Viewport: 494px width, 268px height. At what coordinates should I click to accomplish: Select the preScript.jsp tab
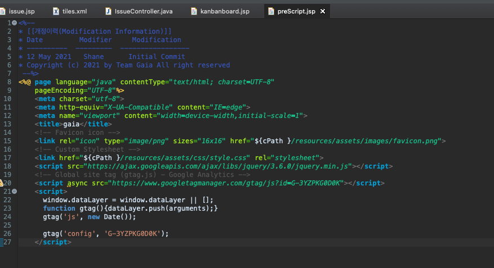click(296, 11)
